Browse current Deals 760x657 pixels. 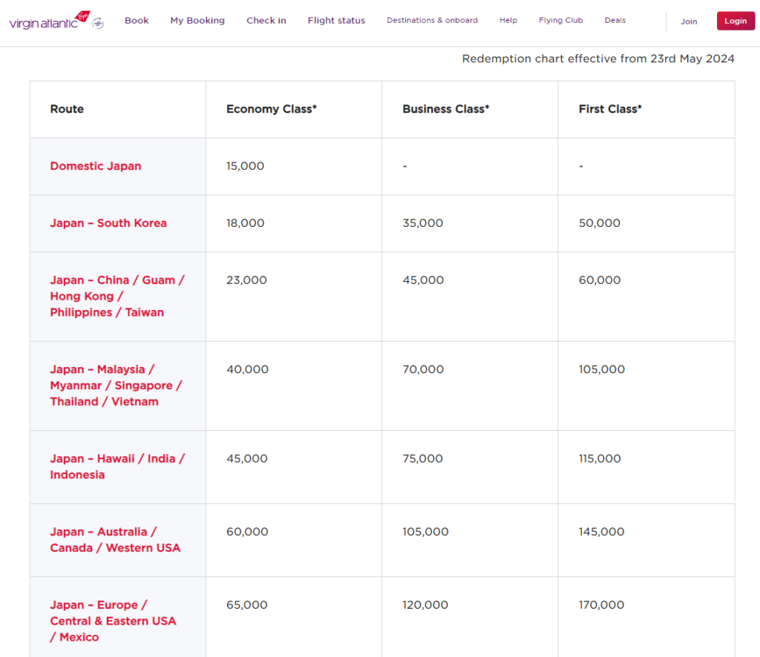(x=615, y=21)
